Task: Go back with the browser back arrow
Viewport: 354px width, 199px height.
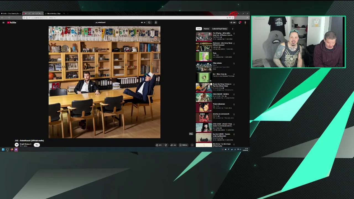Action: 2,18
